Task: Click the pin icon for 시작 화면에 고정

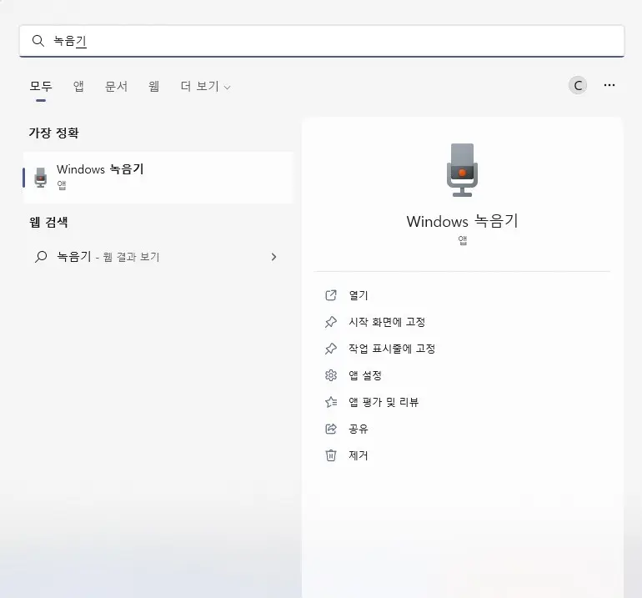Action: [x=331, y=322]
